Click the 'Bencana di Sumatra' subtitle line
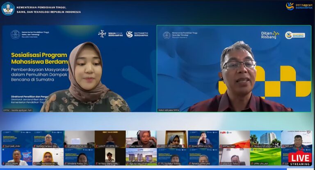 (32, 79)
